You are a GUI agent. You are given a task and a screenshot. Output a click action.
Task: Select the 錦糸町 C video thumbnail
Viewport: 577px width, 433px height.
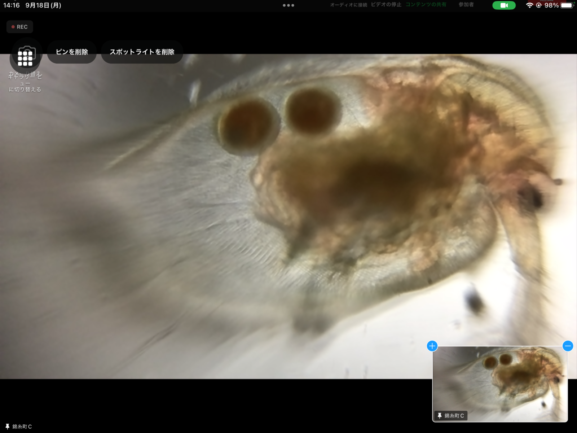point(500,379)
